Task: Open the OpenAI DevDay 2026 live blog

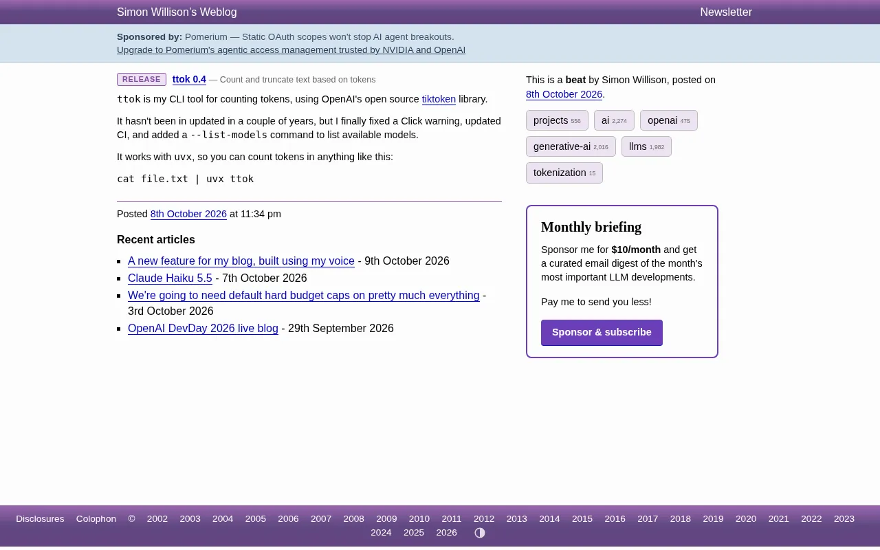Action: (x=203, y=329)
